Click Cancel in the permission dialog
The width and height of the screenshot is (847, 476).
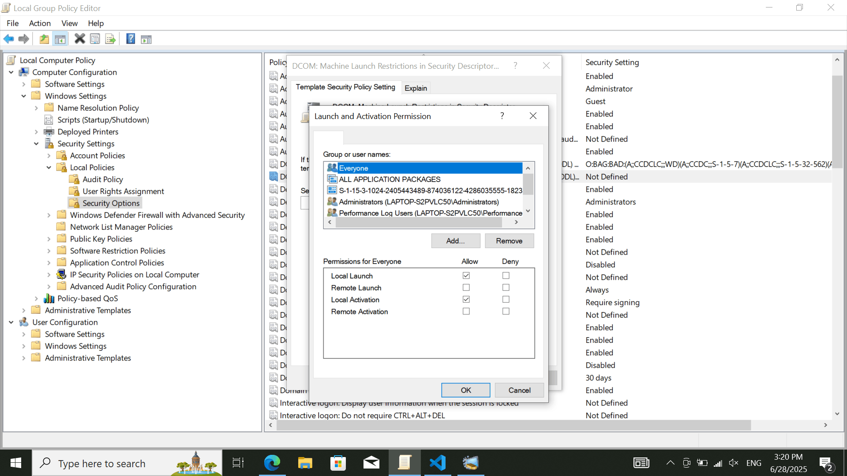519,390
